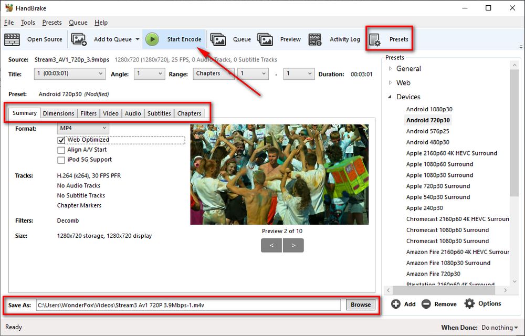Screen dimensions: 525x336
Task: Open the Activity Log icon
Action: (x=315, y=39)
